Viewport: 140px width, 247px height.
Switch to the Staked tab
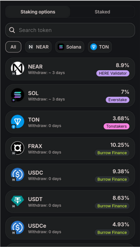point(103,12)
